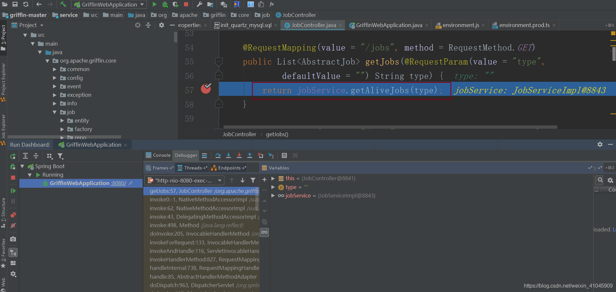
Task: Select the Threads tab
Action: [192, 168]
